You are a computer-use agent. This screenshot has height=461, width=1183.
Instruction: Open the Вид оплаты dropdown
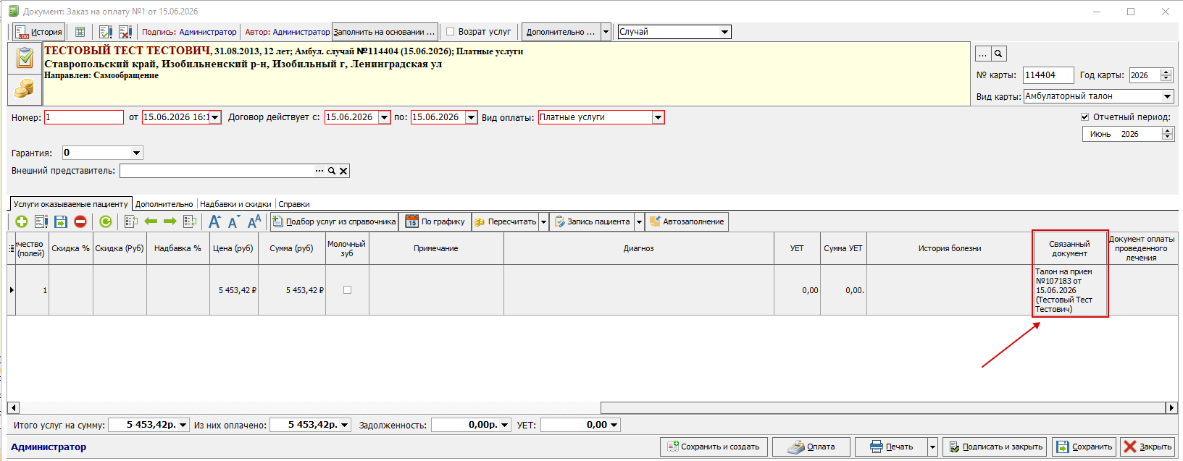pyautogui.click(x=658, y=117)
